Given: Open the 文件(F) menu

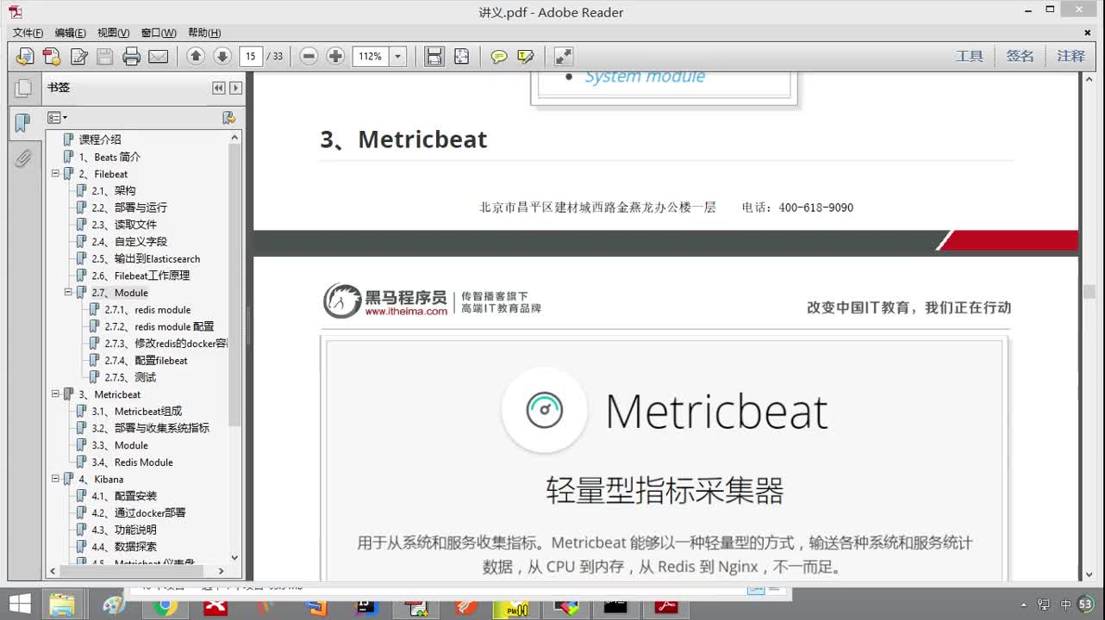Looking at the screenshot, I should (x=28, y=33).
